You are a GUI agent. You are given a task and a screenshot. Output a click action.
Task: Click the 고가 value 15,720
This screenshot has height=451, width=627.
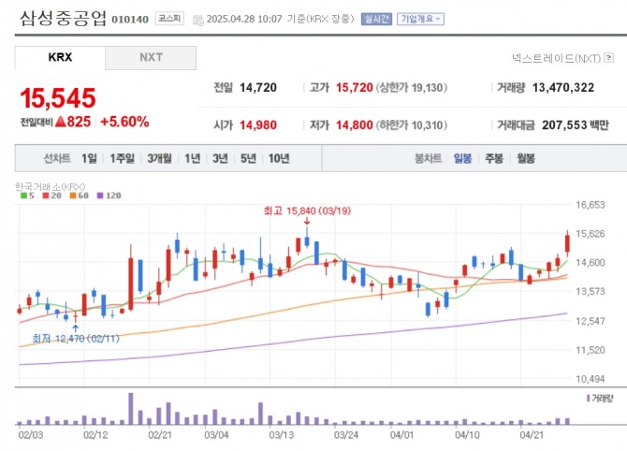pyautogui.click(x=355, y=88)
